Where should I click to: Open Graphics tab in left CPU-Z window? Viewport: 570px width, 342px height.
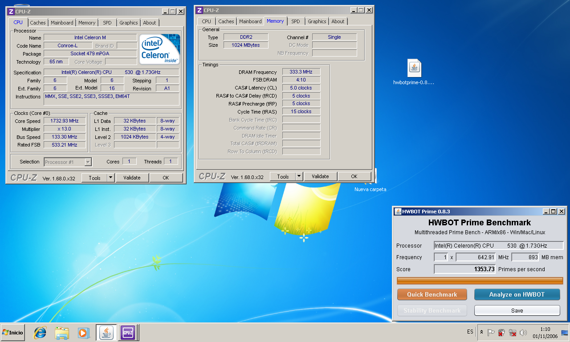(129, 23)
